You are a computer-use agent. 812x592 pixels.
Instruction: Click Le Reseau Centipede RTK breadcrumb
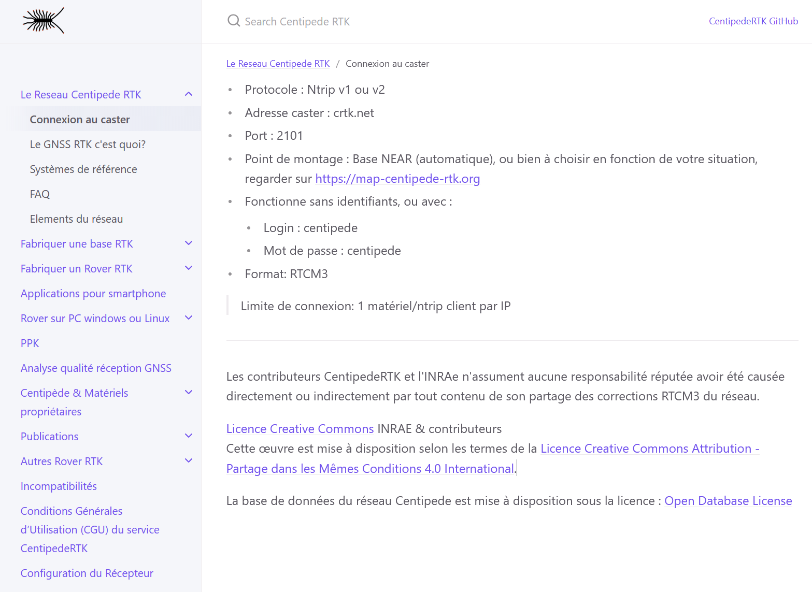pos(278,64)
